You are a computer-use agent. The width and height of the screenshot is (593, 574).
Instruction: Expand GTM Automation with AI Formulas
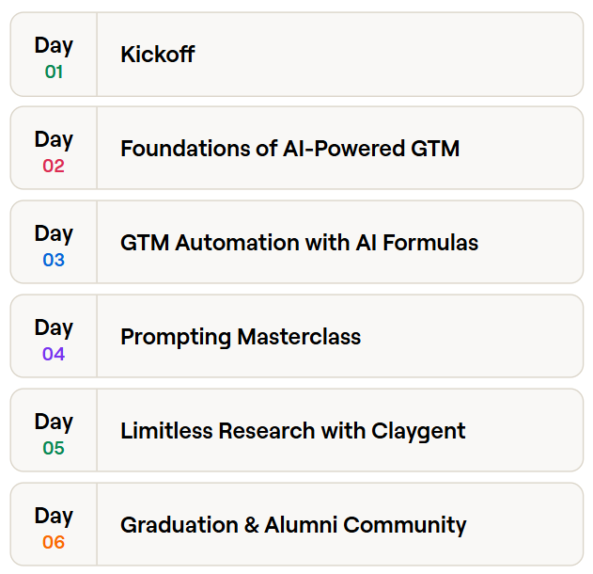click(x=297, y=242)
